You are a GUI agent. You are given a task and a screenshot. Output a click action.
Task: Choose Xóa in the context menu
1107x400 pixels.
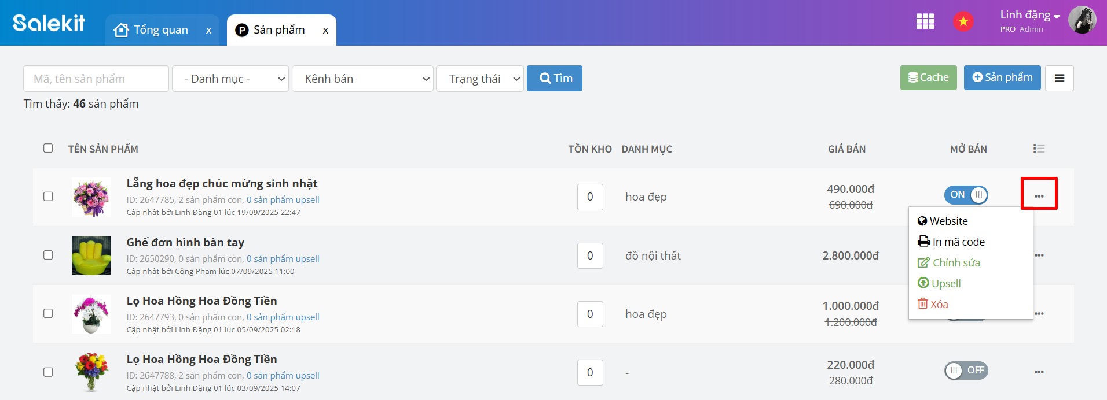pyautogui.click(x=939, y=305)
